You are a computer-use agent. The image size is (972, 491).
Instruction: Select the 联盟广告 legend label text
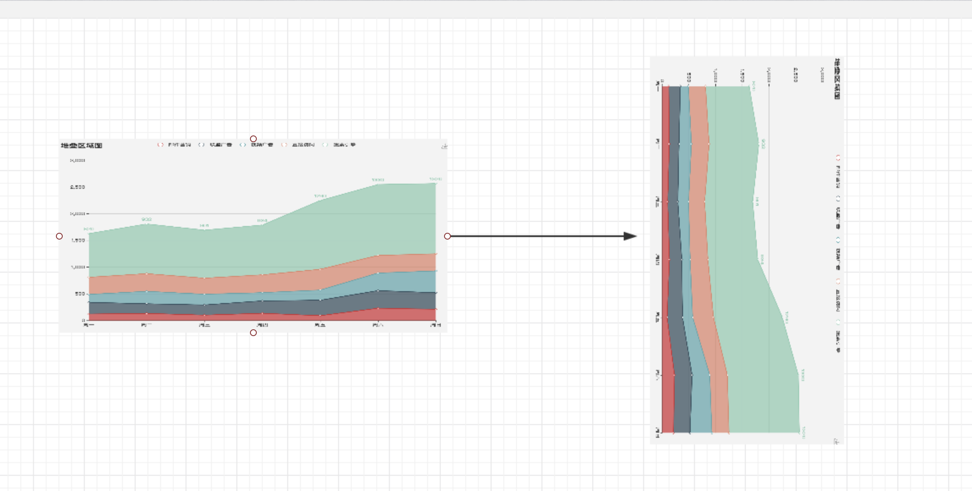coord(220,144)
